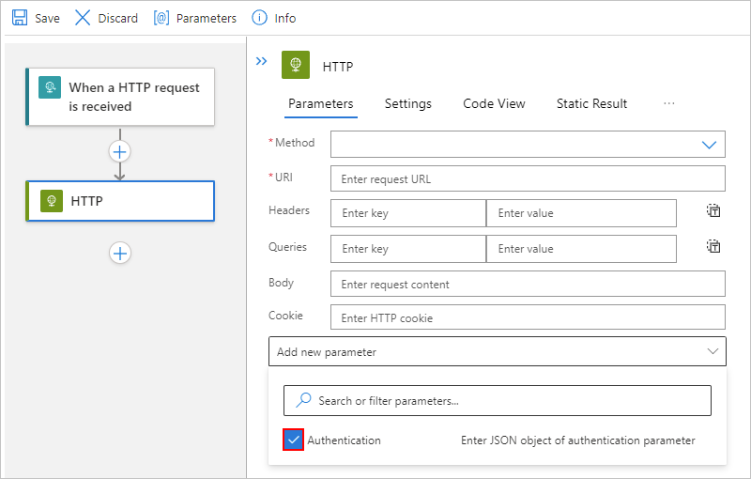Screen dimensions: 751x479
Task: Click the Headers switch-to-text-mode icon
Action: point(713,211)
